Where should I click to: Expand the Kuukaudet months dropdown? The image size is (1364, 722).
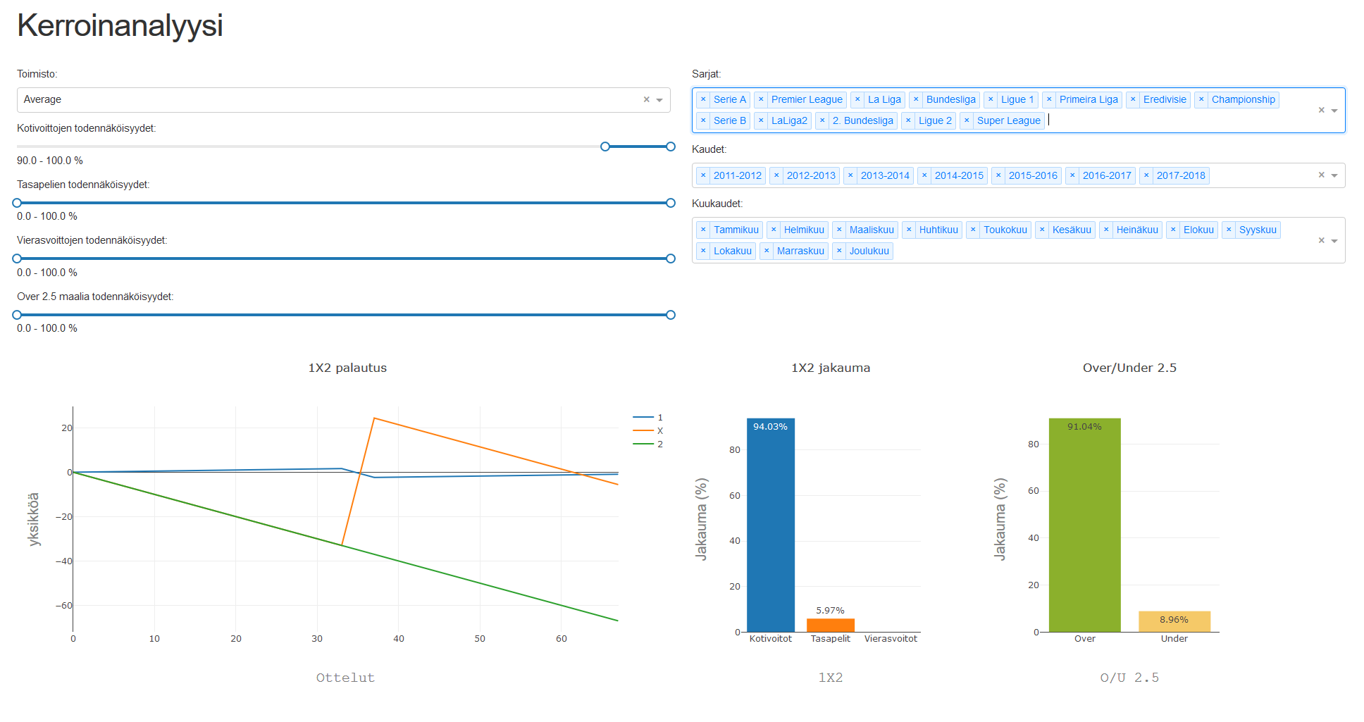[x=1334, y=241]
